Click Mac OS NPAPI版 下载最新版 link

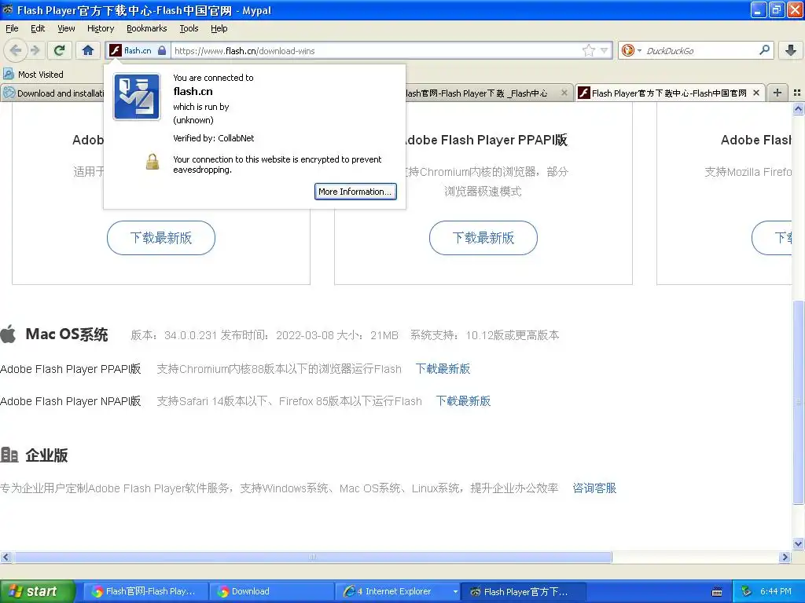click(x=463, y=401)
